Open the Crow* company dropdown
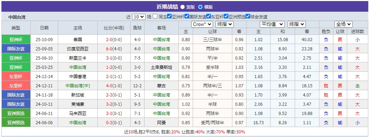 [202, 24]
